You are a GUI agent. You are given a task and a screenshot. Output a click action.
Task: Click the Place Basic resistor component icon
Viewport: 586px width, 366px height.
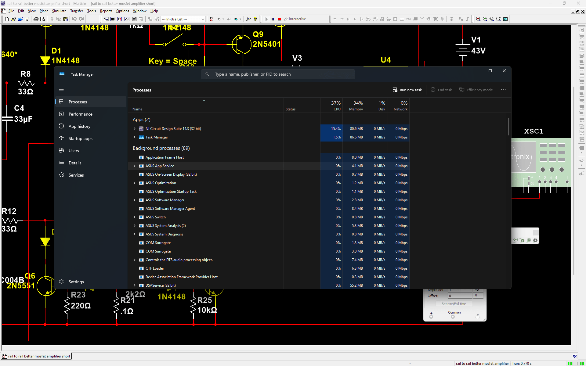click(x=342, y=19)
